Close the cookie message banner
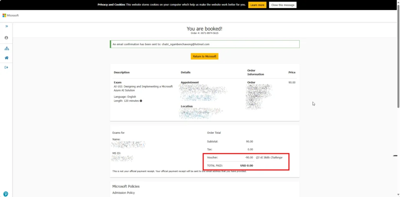Screen dimensions: 400x197 point(283,5)
